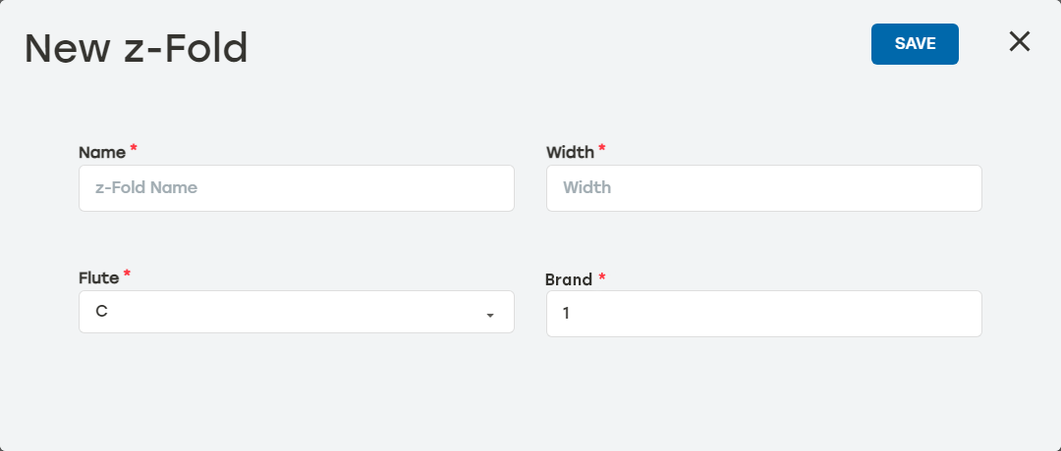Click into the Width input field
1061x451 pixels.
pos(763,188)
